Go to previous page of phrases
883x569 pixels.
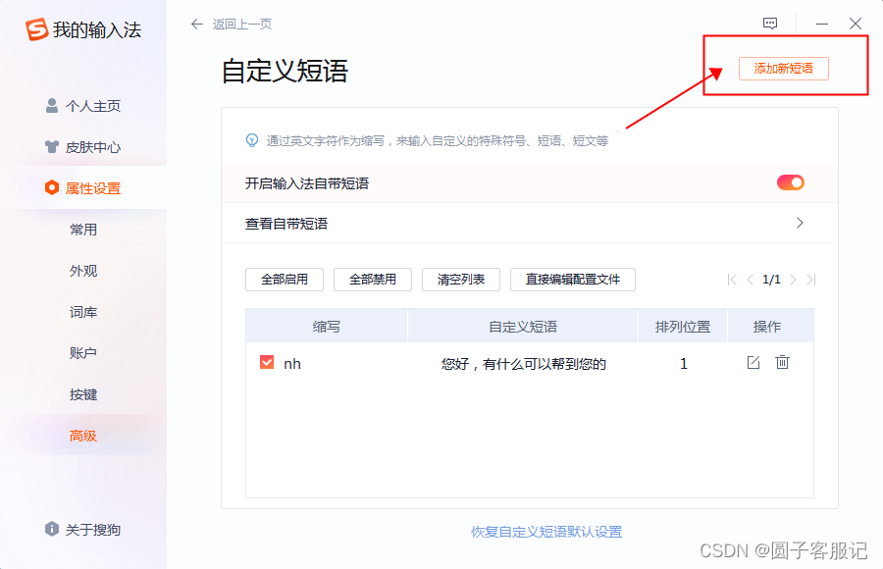click(750, 280)
